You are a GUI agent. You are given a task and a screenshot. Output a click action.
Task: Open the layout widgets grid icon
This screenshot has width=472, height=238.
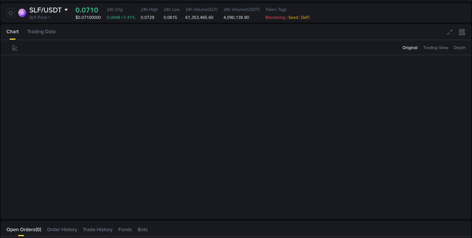[x=462, y=32]
